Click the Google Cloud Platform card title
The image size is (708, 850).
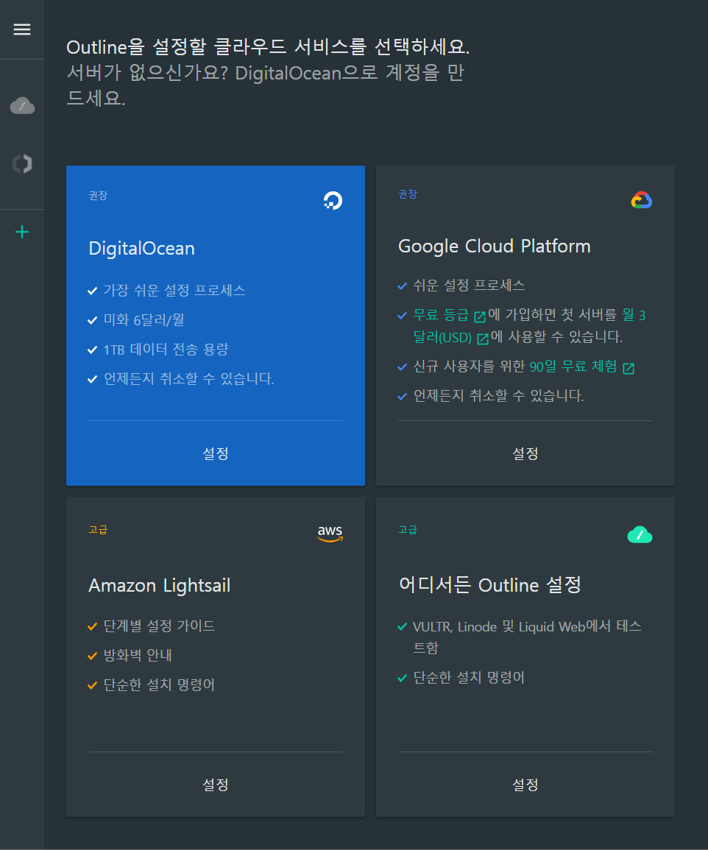click(495, 246)
